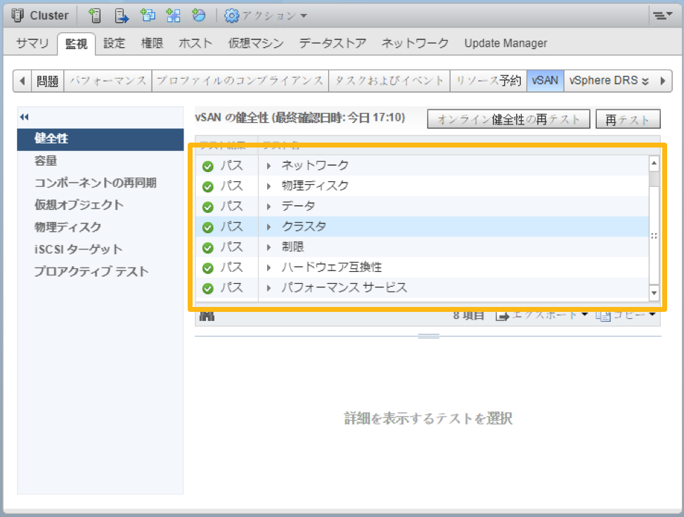The image size is (684, 517).
Task: Click the 再テスト button
Action: (628, 119)
